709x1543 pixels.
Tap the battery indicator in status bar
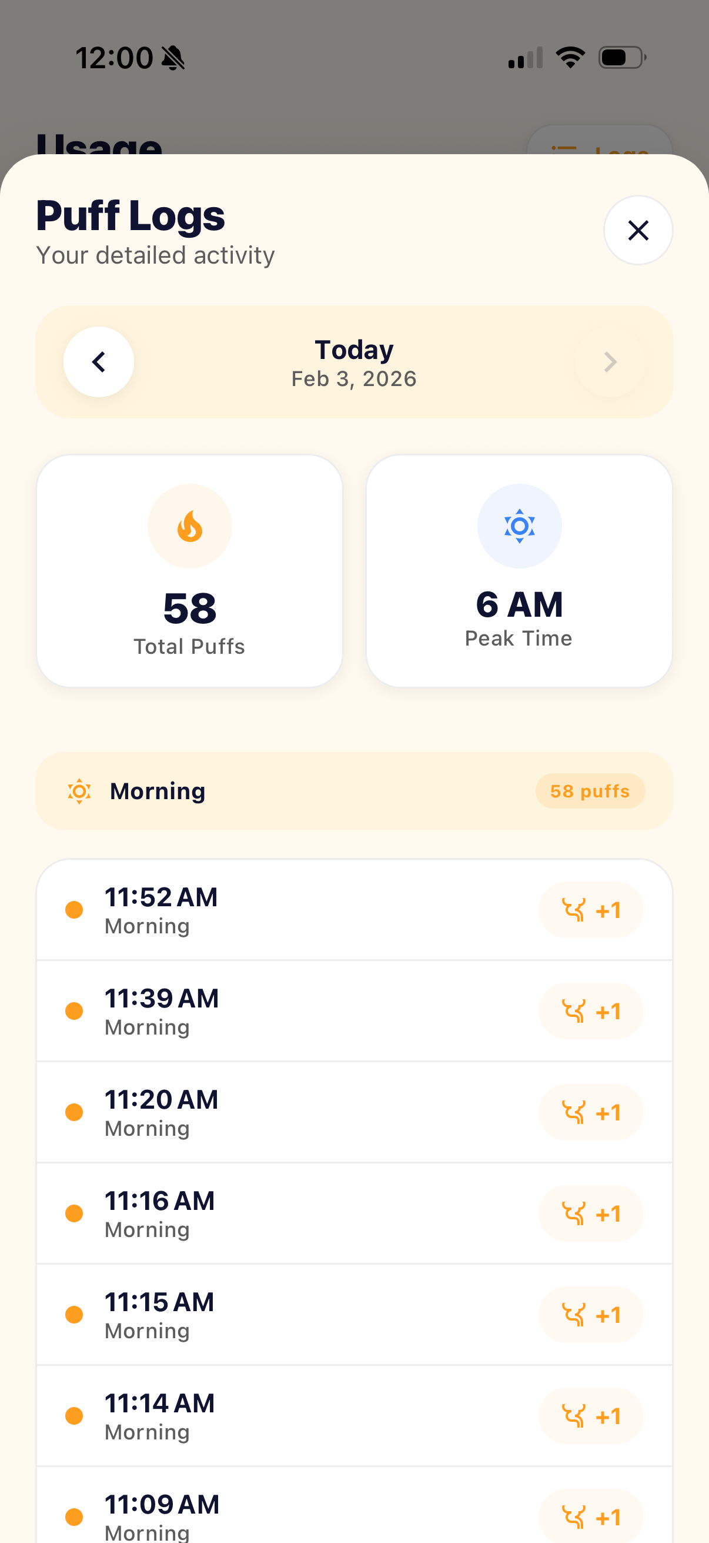[x=621, y=58]
